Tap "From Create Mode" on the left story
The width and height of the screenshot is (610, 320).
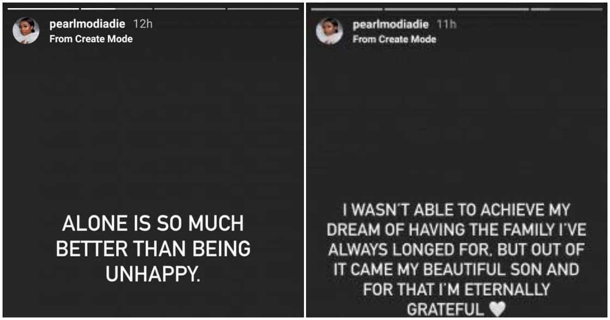pos(91,39)
